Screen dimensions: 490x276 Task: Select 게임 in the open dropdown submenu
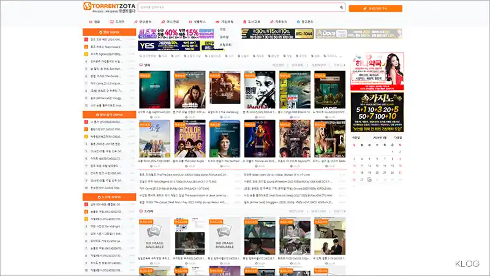[x=222, y=29]
